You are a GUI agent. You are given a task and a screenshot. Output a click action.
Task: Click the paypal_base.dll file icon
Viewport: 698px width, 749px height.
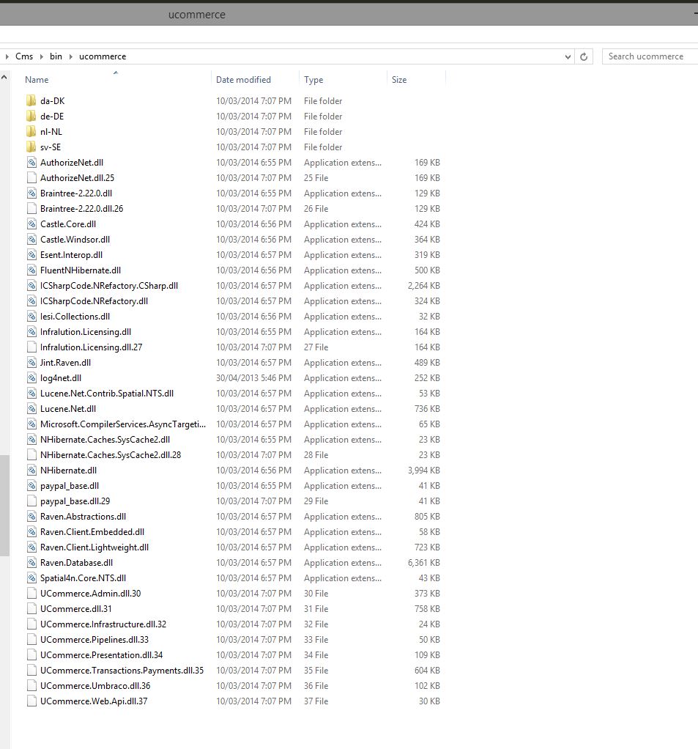pyautogui.click(x=31, y=485)
